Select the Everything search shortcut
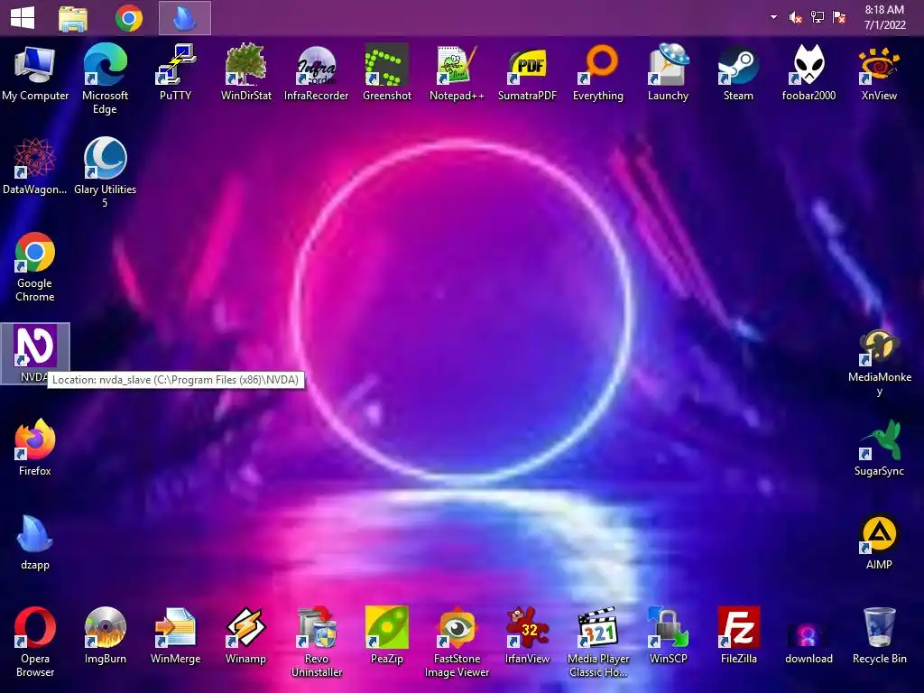Image resolution: width=924 pixels, height=693 pixels. [597, 72]
